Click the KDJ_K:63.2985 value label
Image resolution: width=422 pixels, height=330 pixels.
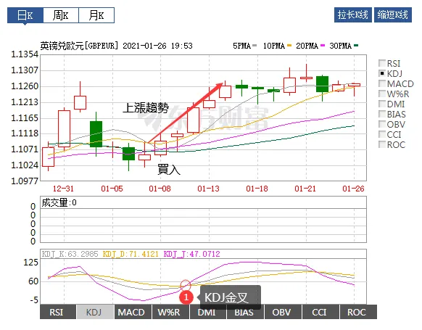click(x=70, y=254)
